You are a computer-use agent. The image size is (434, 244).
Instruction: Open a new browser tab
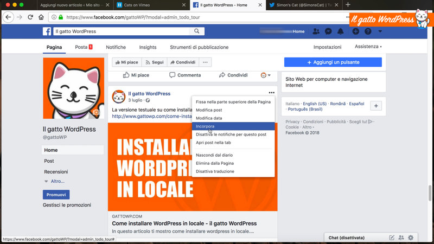348,5
